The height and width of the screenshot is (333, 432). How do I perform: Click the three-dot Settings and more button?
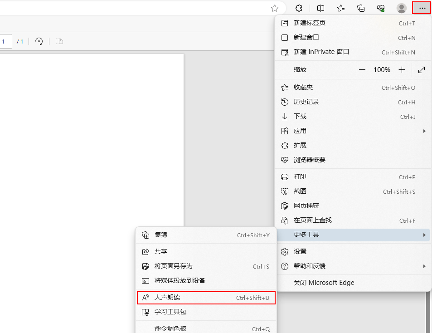coord(422,8)
